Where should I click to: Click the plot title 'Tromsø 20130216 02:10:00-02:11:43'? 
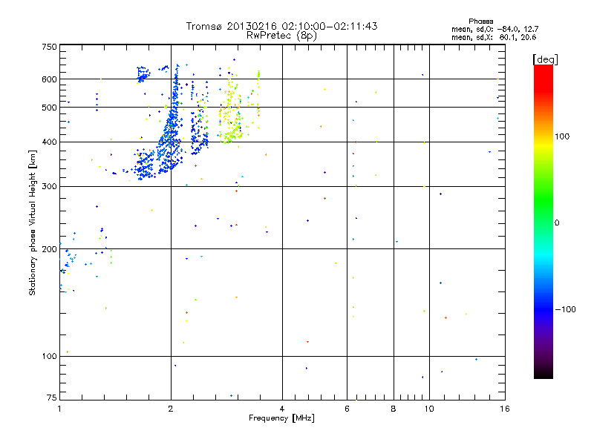tap(281, 26)
